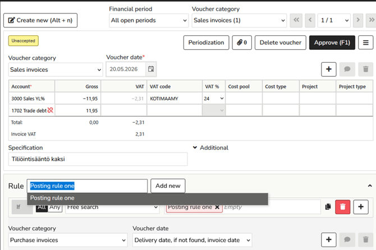
Task: Remove the Posting rule one tag
Action: pos(217,207)
